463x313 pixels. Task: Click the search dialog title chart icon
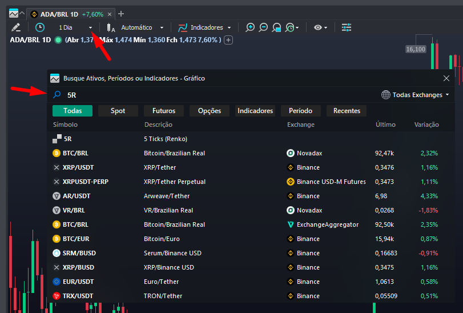55,78
